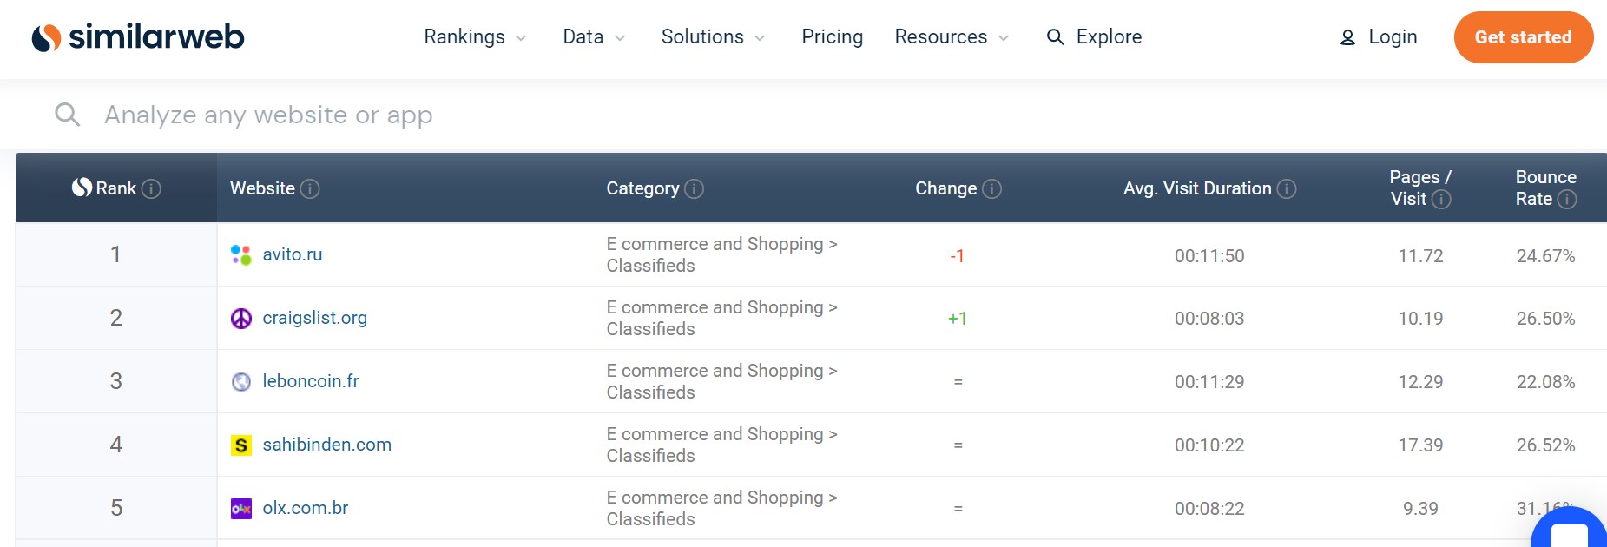Click the Rank column info icon
This screenshot has width=1607, height=547.
point(151,188)
